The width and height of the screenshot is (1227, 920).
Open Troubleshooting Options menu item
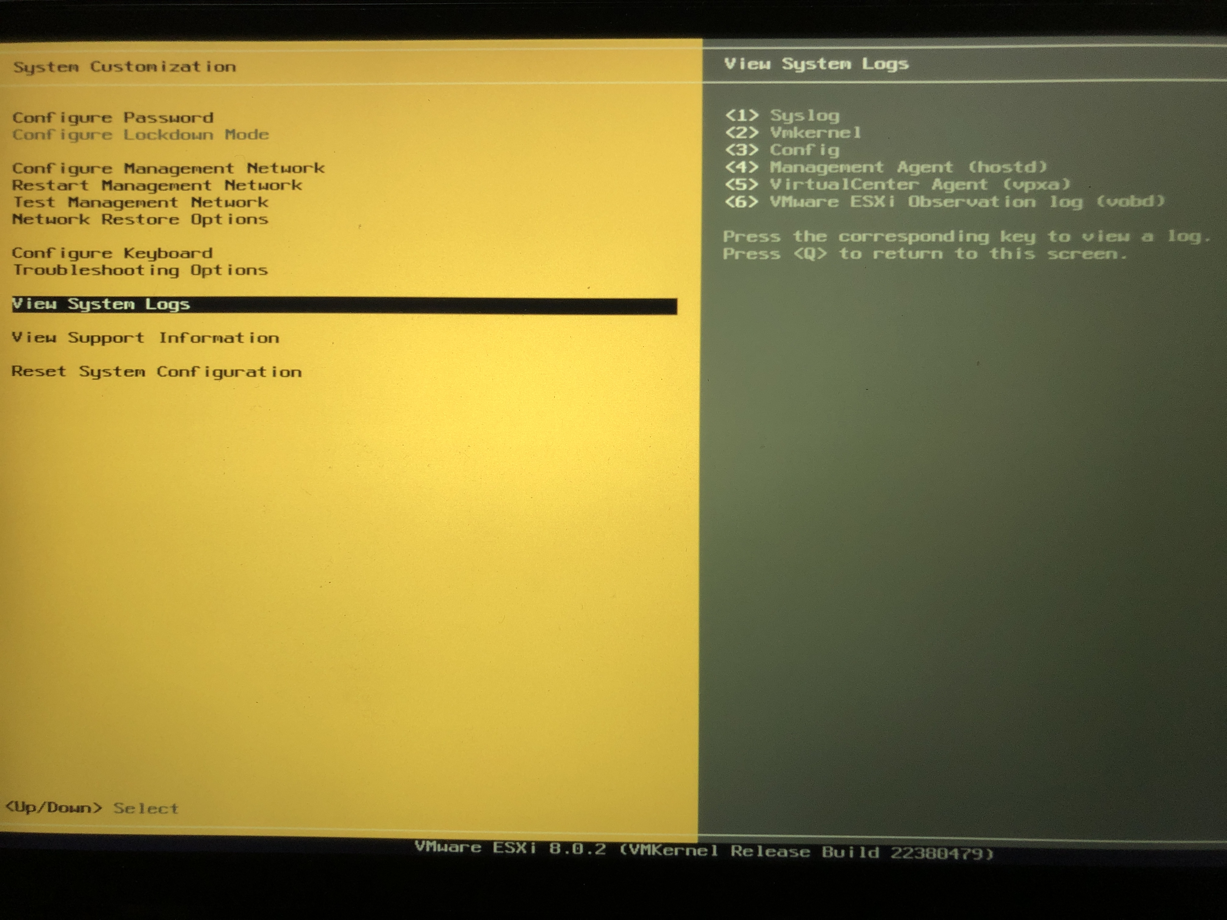(x=140, y=271)
